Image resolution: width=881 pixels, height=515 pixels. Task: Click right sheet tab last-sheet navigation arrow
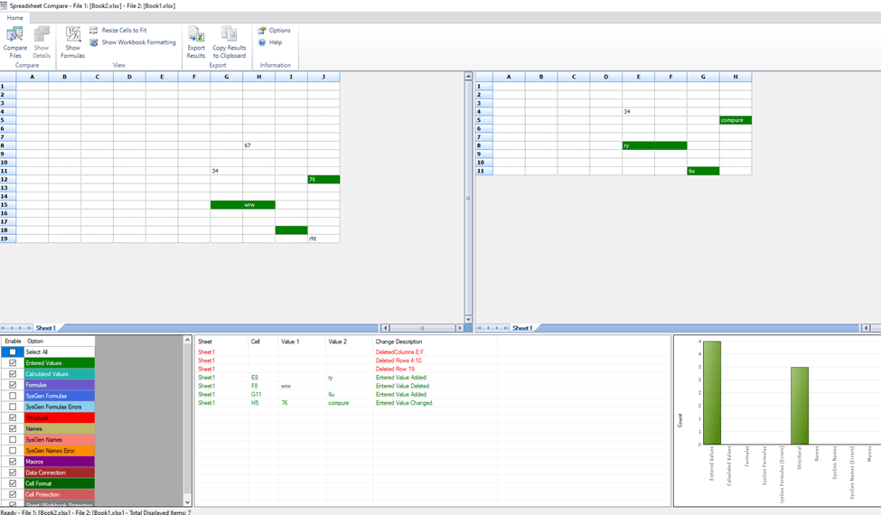pos(506,328)
